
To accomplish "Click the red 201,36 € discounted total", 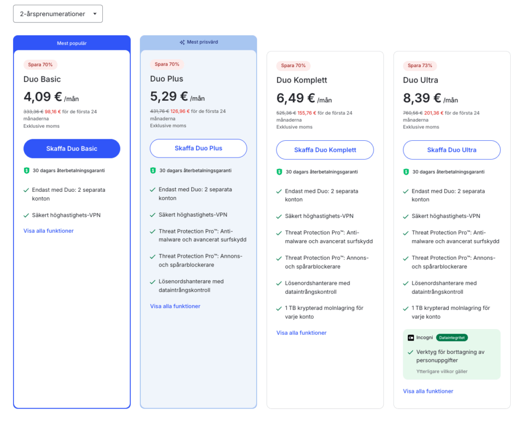I will (x=434, y=113).
